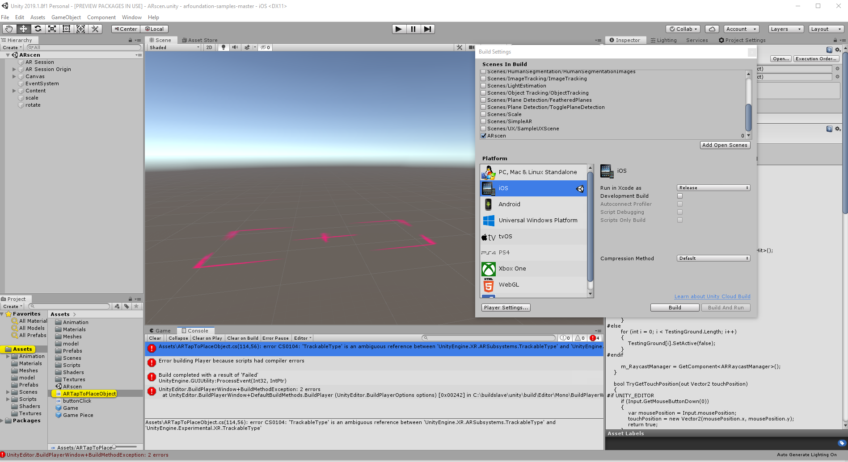
Task: Enable Development Build
Action: (x=680, y=196)
